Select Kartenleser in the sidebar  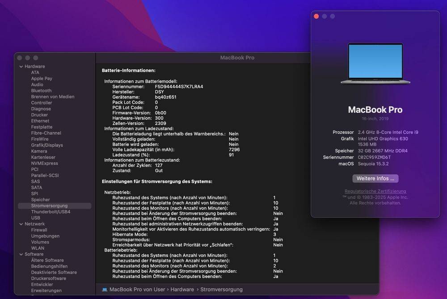[x=43, y=157]
